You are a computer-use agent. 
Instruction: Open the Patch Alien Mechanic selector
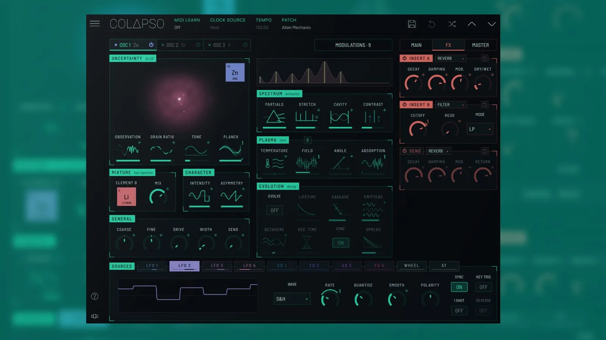[296, 27]
